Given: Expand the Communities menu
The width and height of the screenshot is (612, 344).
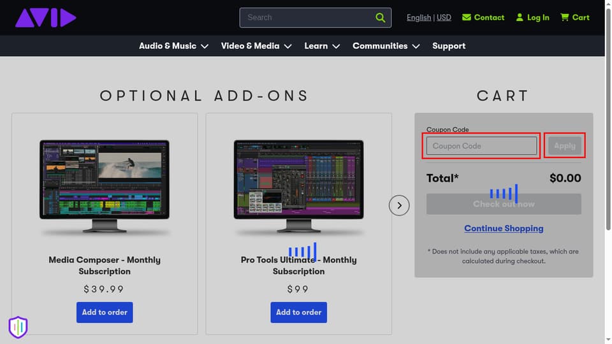Looking at the screenshot, I should 386,46.
